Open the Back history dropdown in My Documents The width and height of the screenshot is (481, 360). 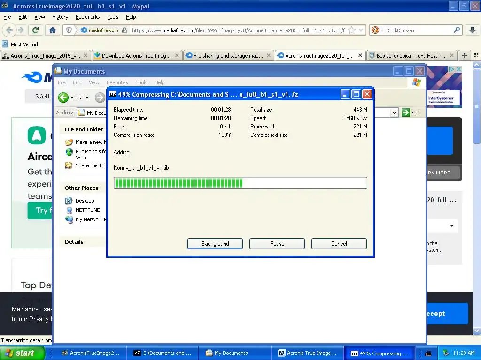pos(87,97)
